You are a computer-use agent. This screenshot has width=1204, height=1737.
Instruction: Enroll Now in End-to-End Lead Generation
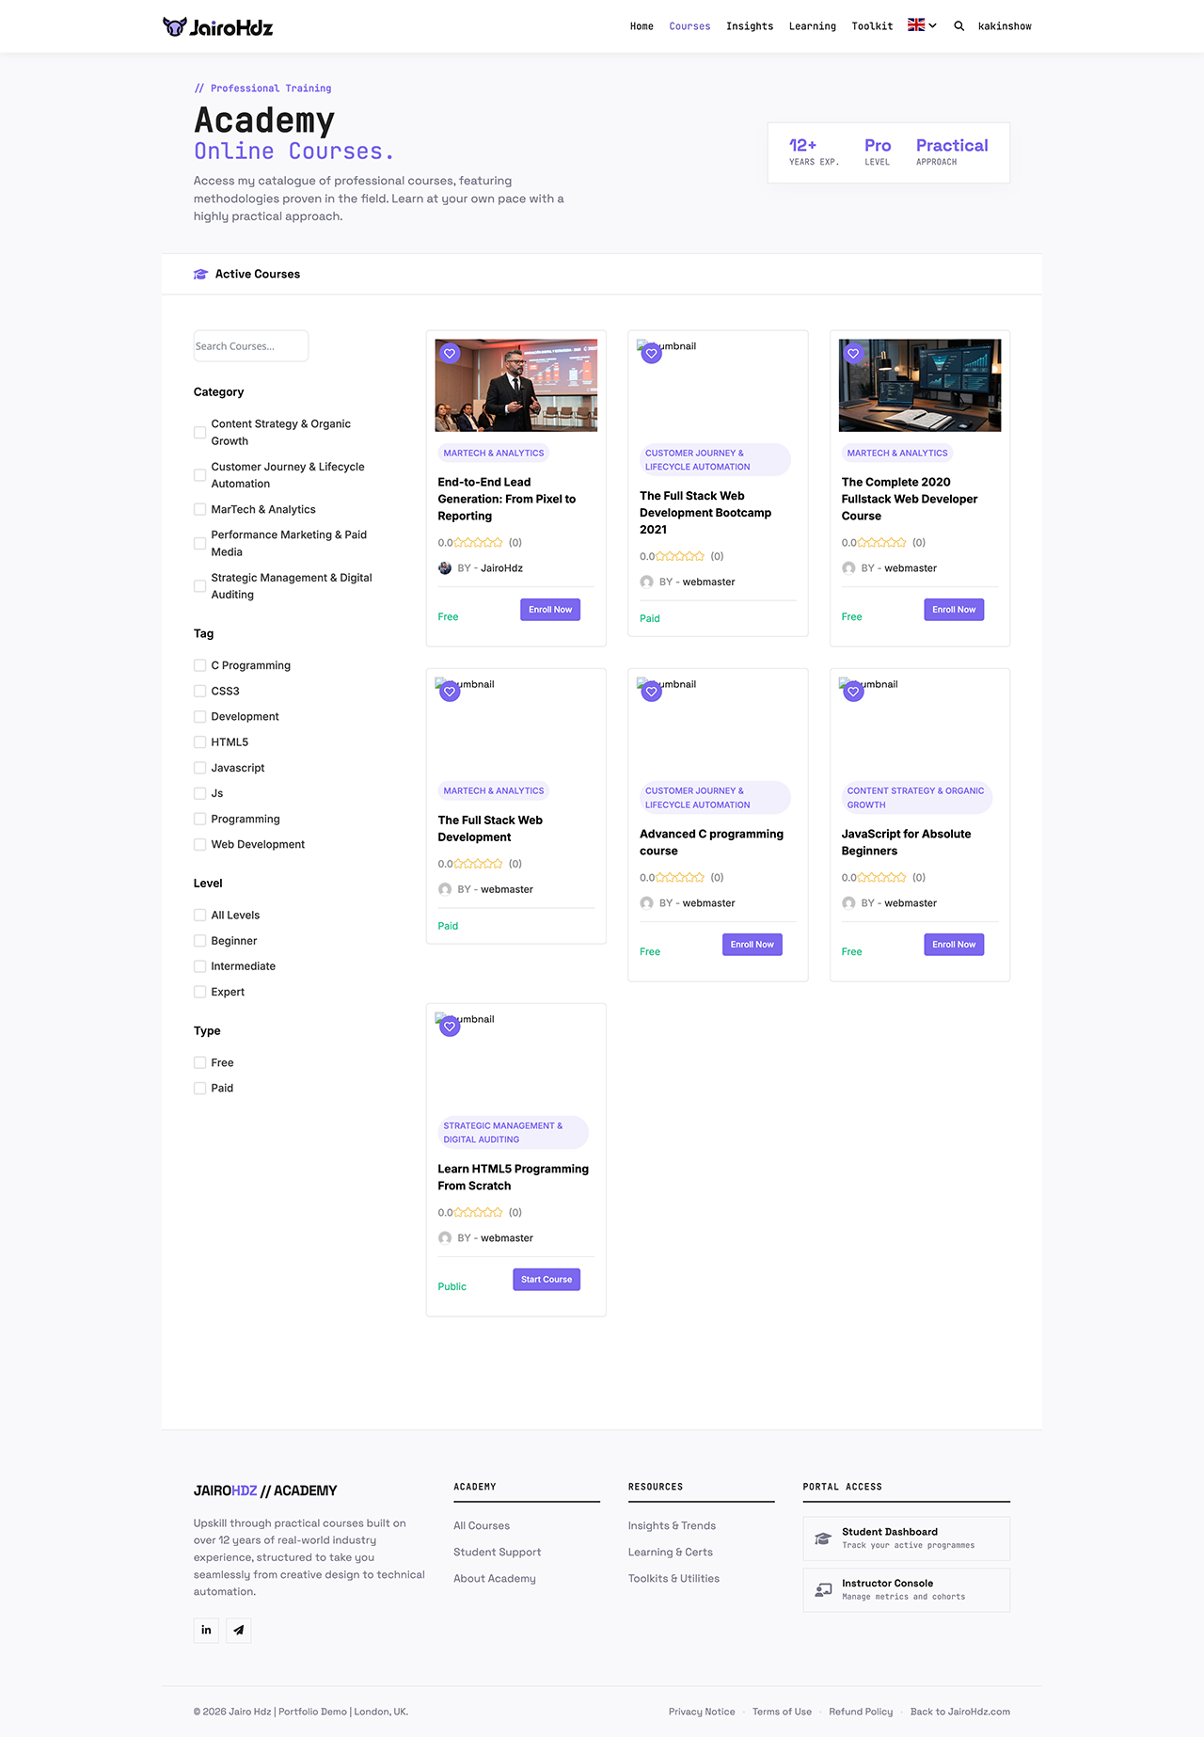pyautogui.click(x=550, y=610)
